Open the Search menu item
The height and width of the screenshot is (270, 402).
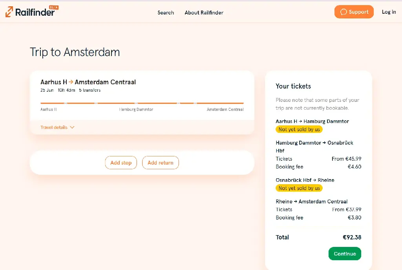pyautogui.click(x=166, y=13)
